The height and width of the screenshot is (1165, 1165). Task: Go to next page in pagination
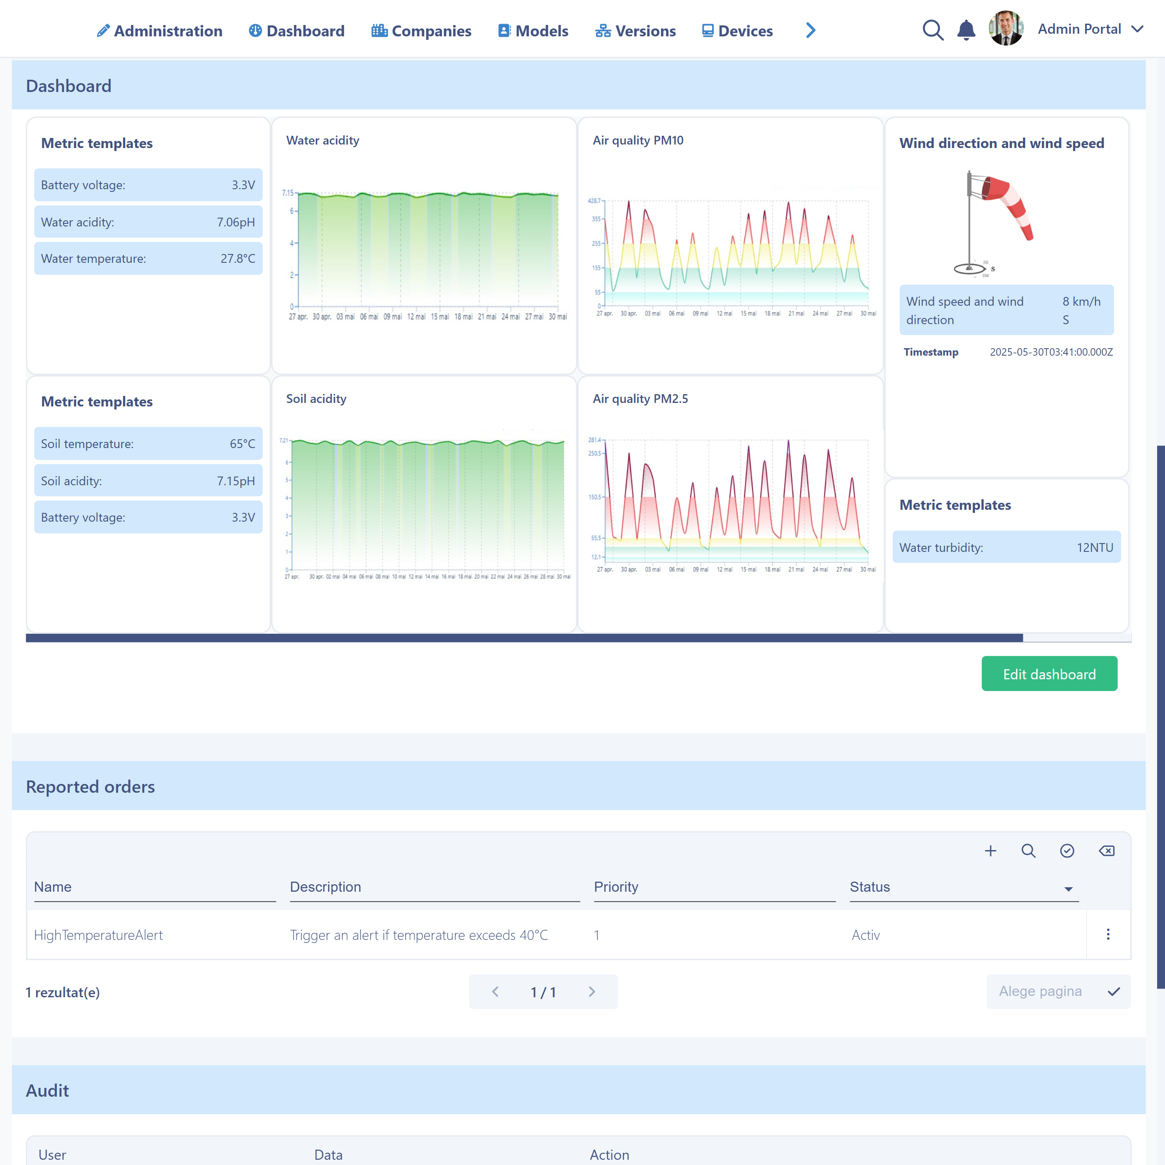point(592,992)
